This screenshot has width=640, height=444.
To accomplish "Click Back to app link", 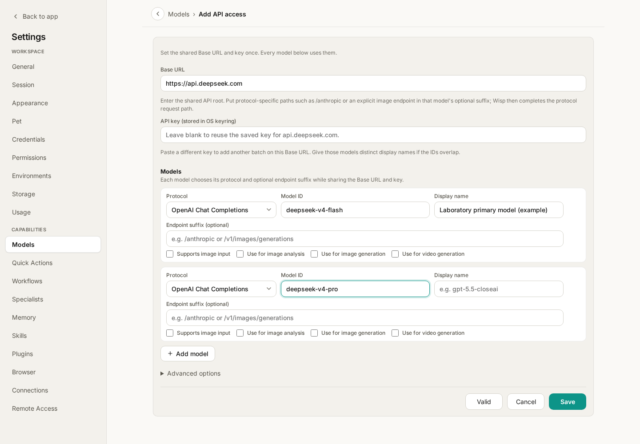I will point(36,16).
